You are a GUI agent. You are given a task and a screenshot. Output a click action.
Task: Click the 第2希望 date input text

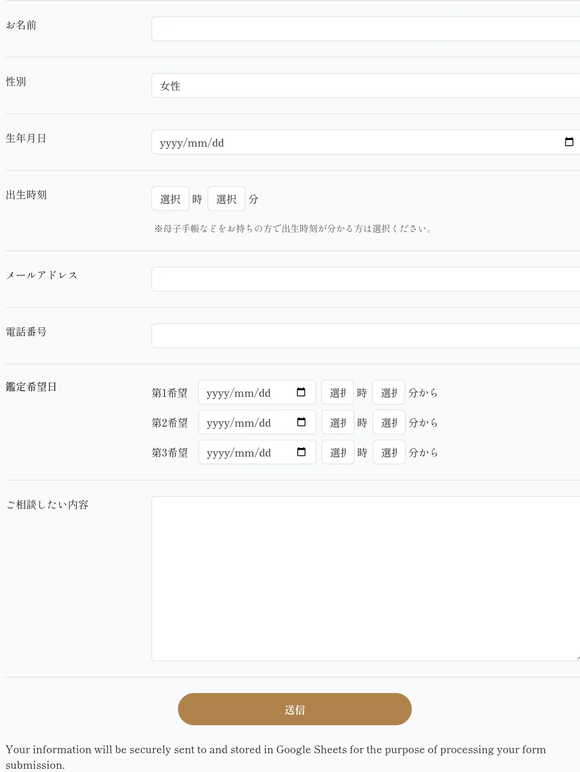[239, 422]
